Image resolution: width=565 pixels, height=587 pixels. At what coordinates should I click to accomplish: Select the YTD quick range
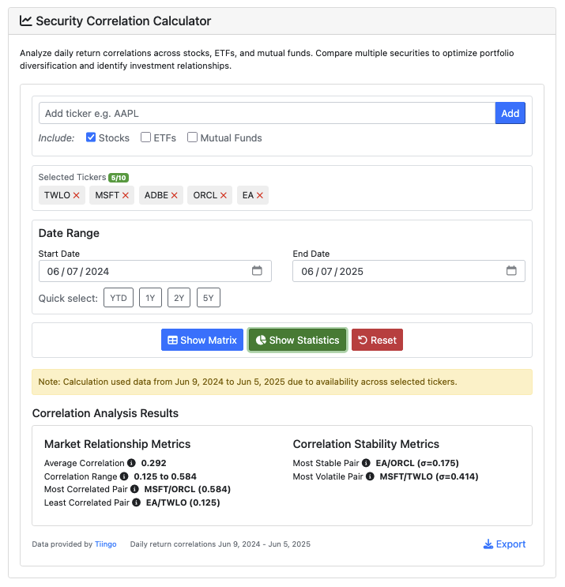tap(119, 298)
